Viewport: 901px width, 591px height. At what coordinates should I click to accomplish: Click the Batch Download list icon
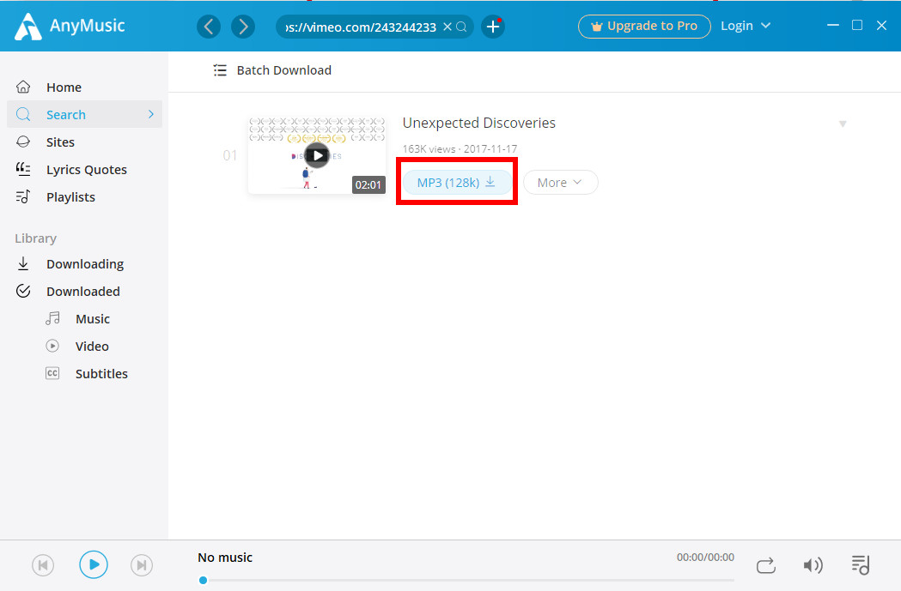point(220,70)
